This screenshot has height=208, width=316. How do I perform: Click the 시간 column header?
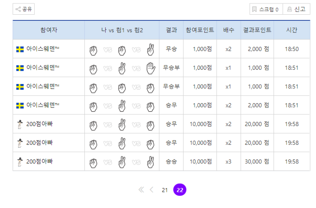292,30
